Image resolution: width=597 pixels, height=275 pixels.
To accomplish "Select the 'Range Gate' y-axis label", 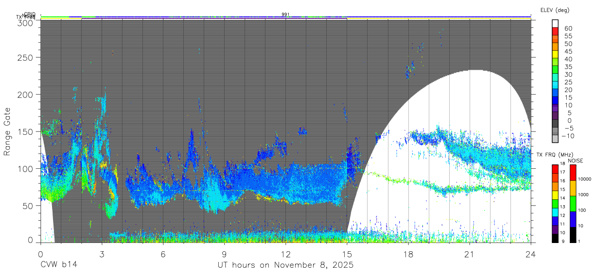I will [x=7, y=132].
